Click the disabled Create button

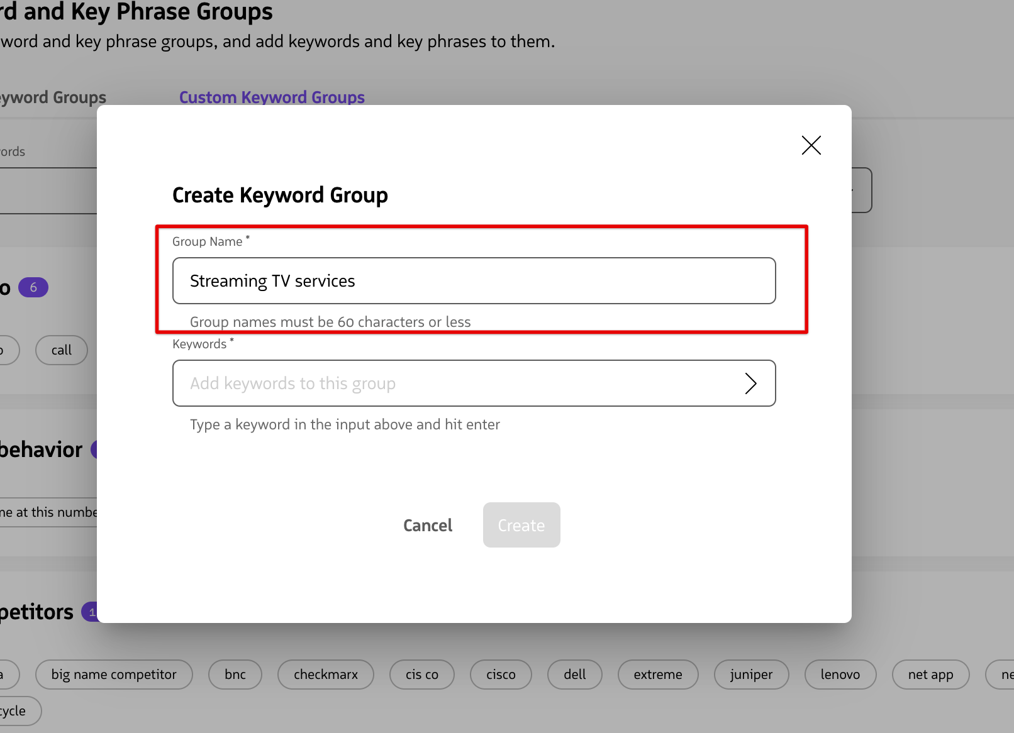(521, 525)
